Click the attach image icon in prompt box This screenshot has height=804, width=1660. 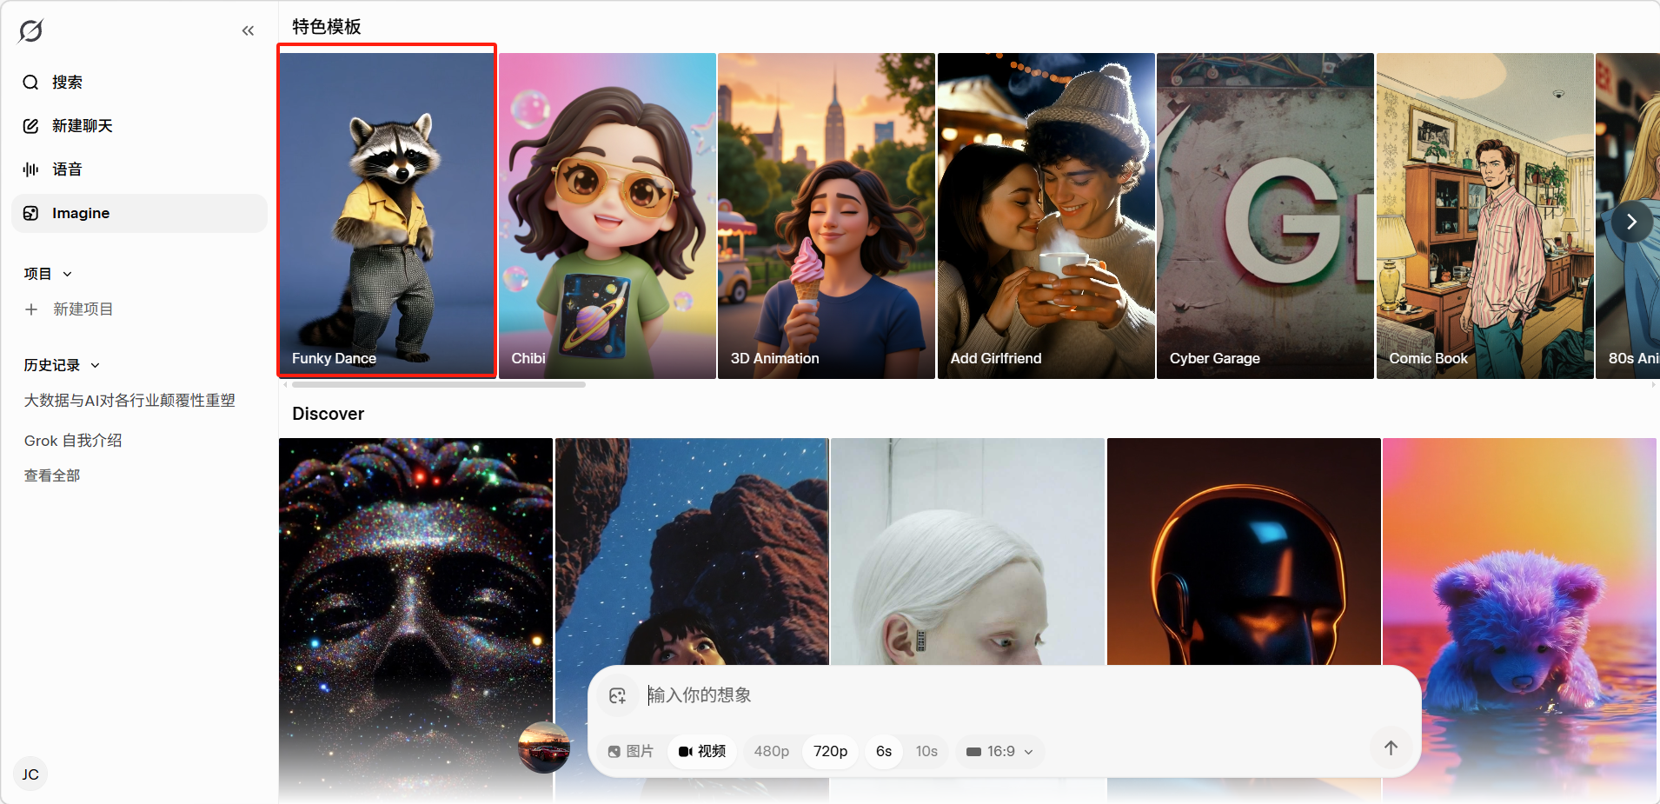(x=618, y=695)
